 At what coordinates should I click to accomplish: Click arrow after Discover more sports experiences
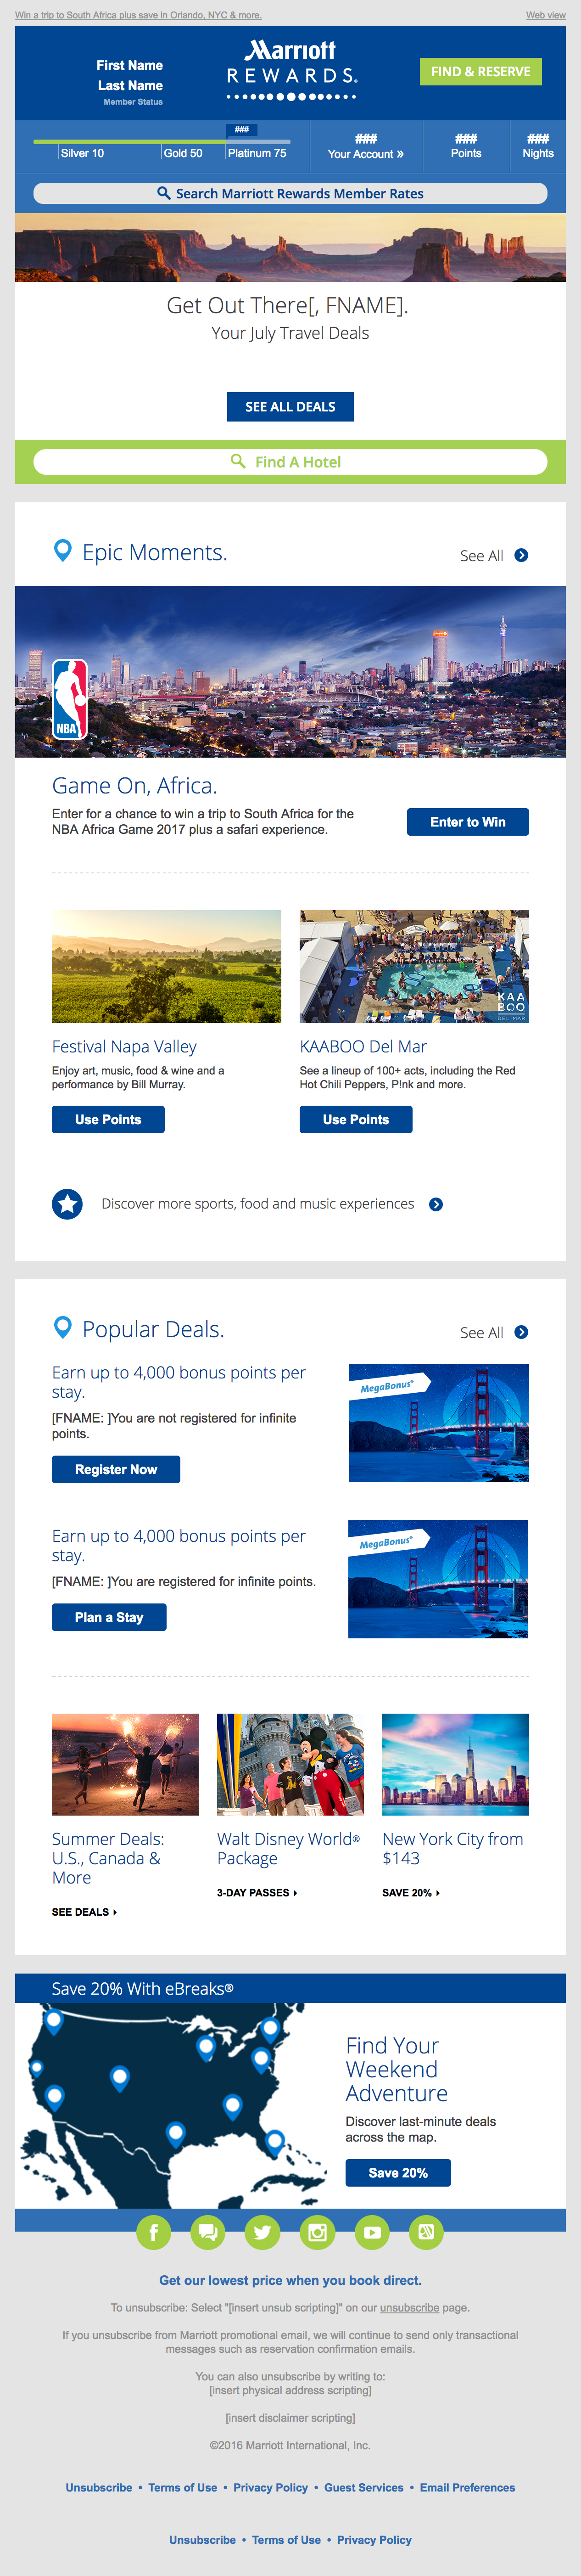click(436, 1204)
